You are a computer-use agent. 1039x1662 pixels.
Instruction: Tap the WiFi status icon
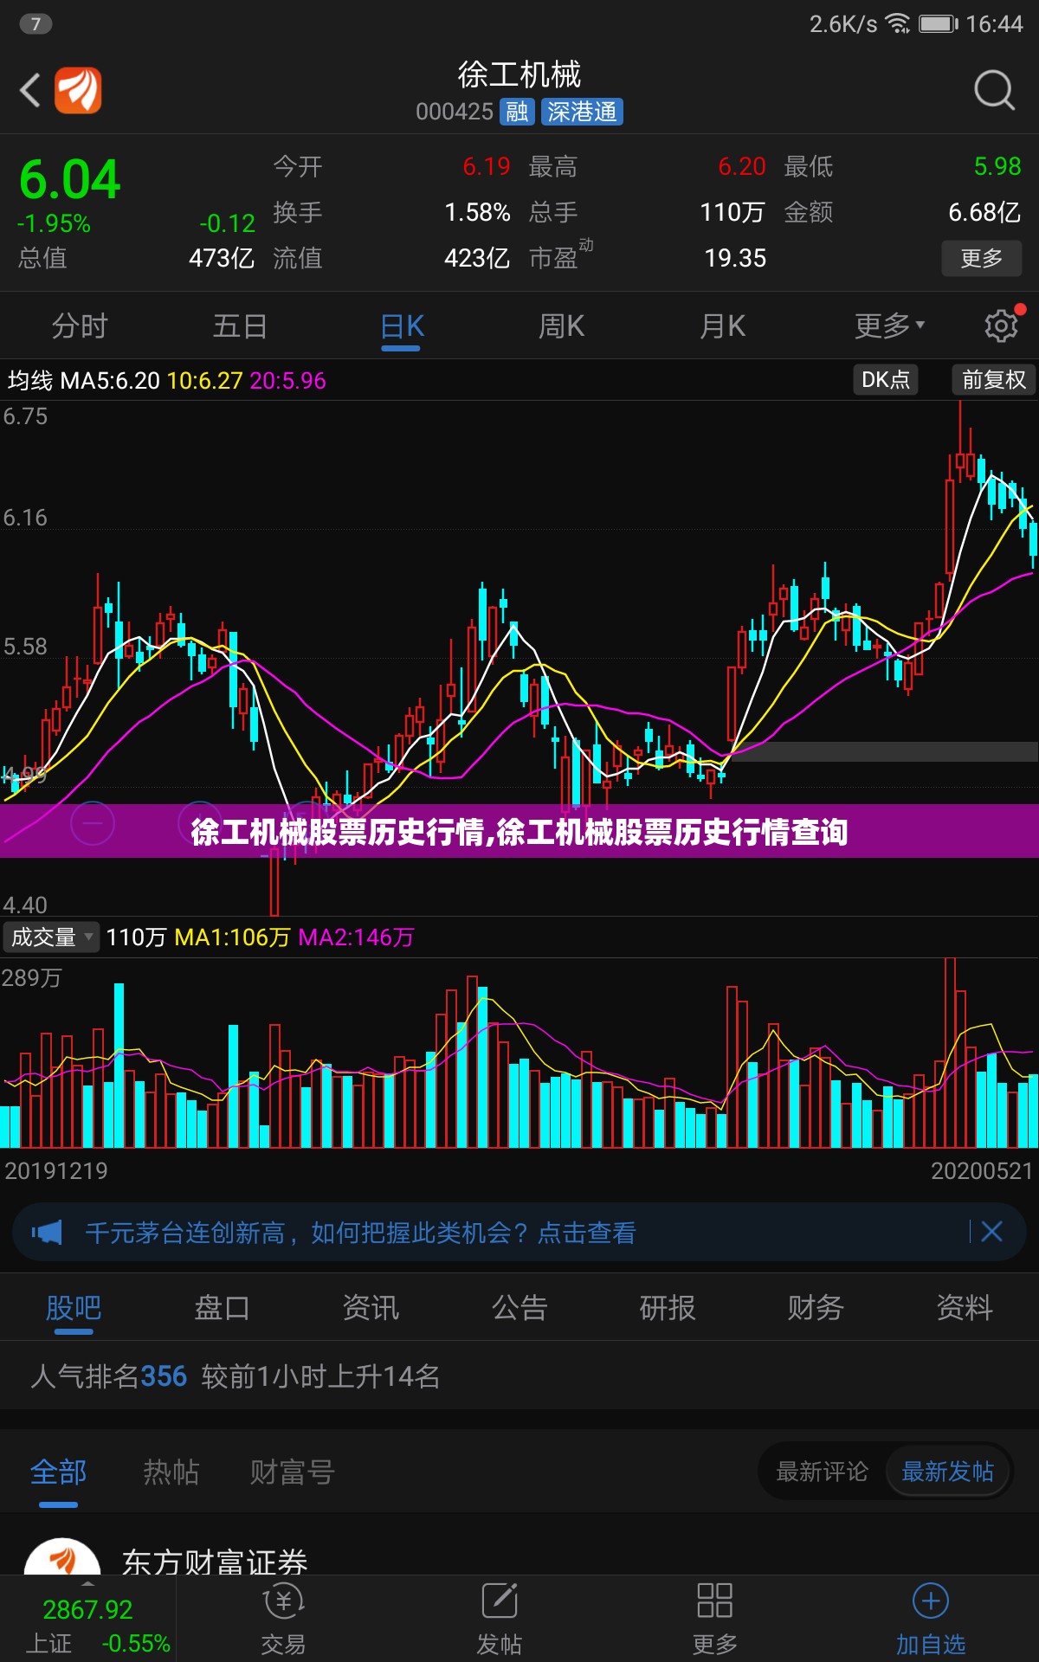click(x=898, y=23)
